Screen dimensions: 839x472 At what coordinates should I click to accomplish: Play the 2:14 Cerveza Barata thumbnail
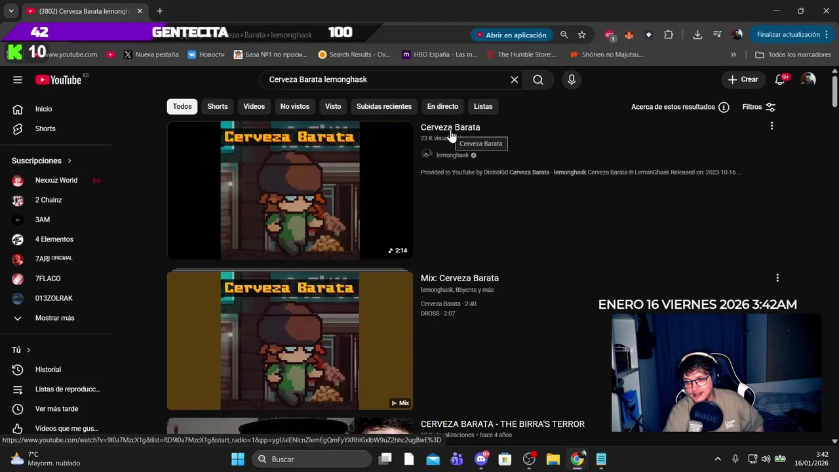290,190
